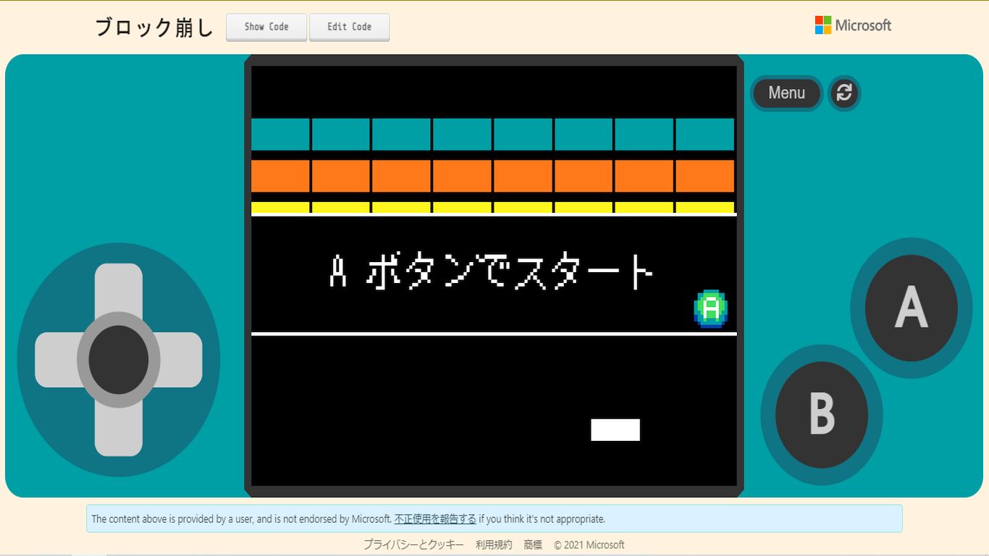This screenshot has height=556, width=989.
Task: Click the white paddle in the game
Action: (615, 429)
